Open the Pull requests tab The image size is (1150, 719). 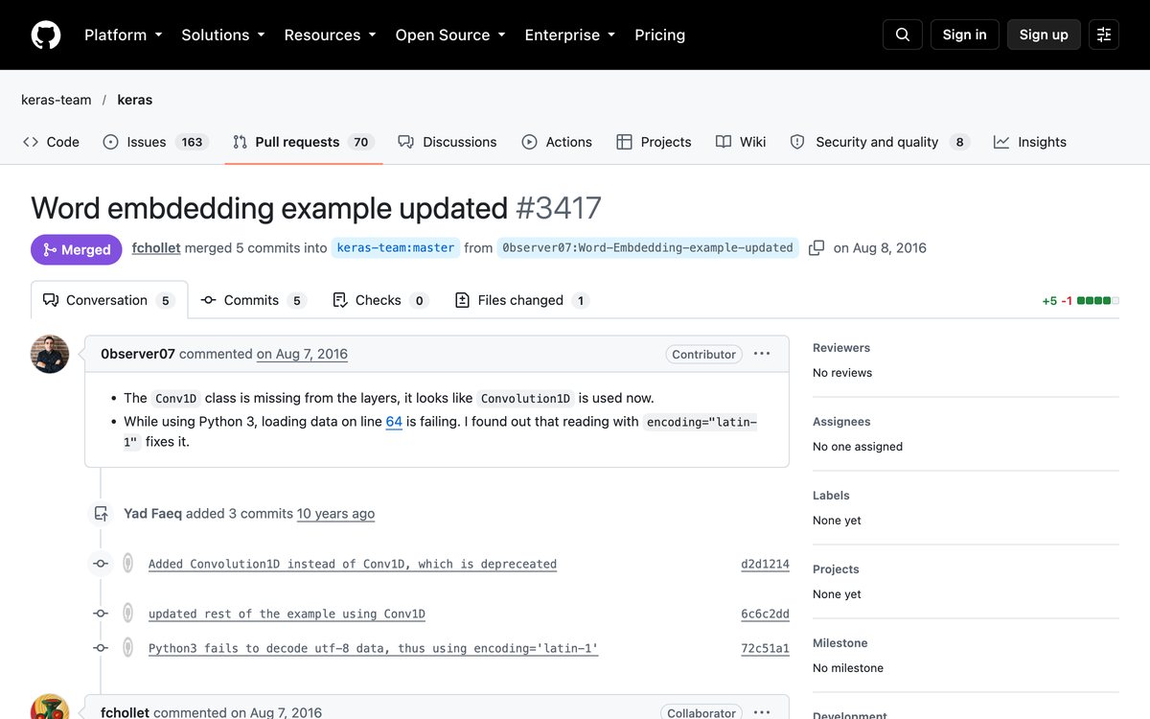(304, 142)
